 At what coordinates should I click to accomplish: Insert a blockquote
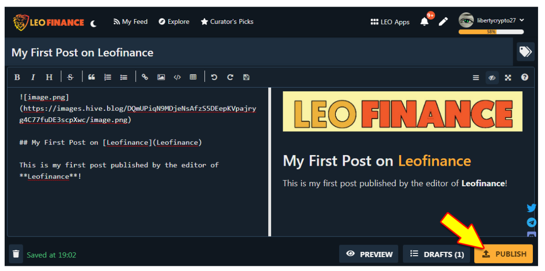91,77
